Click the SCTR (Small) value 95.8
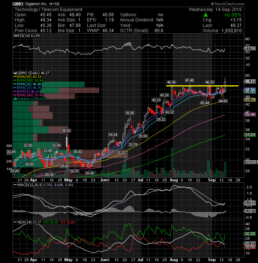Screen dimensions: 258x263 tap(159, 31)
